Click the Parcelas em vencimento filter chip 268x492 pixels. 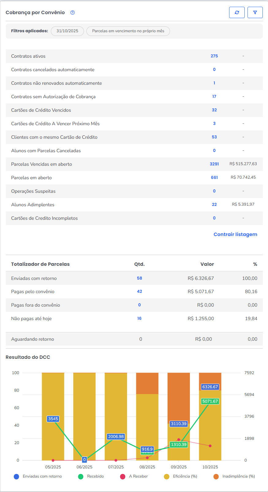(128, 31)
